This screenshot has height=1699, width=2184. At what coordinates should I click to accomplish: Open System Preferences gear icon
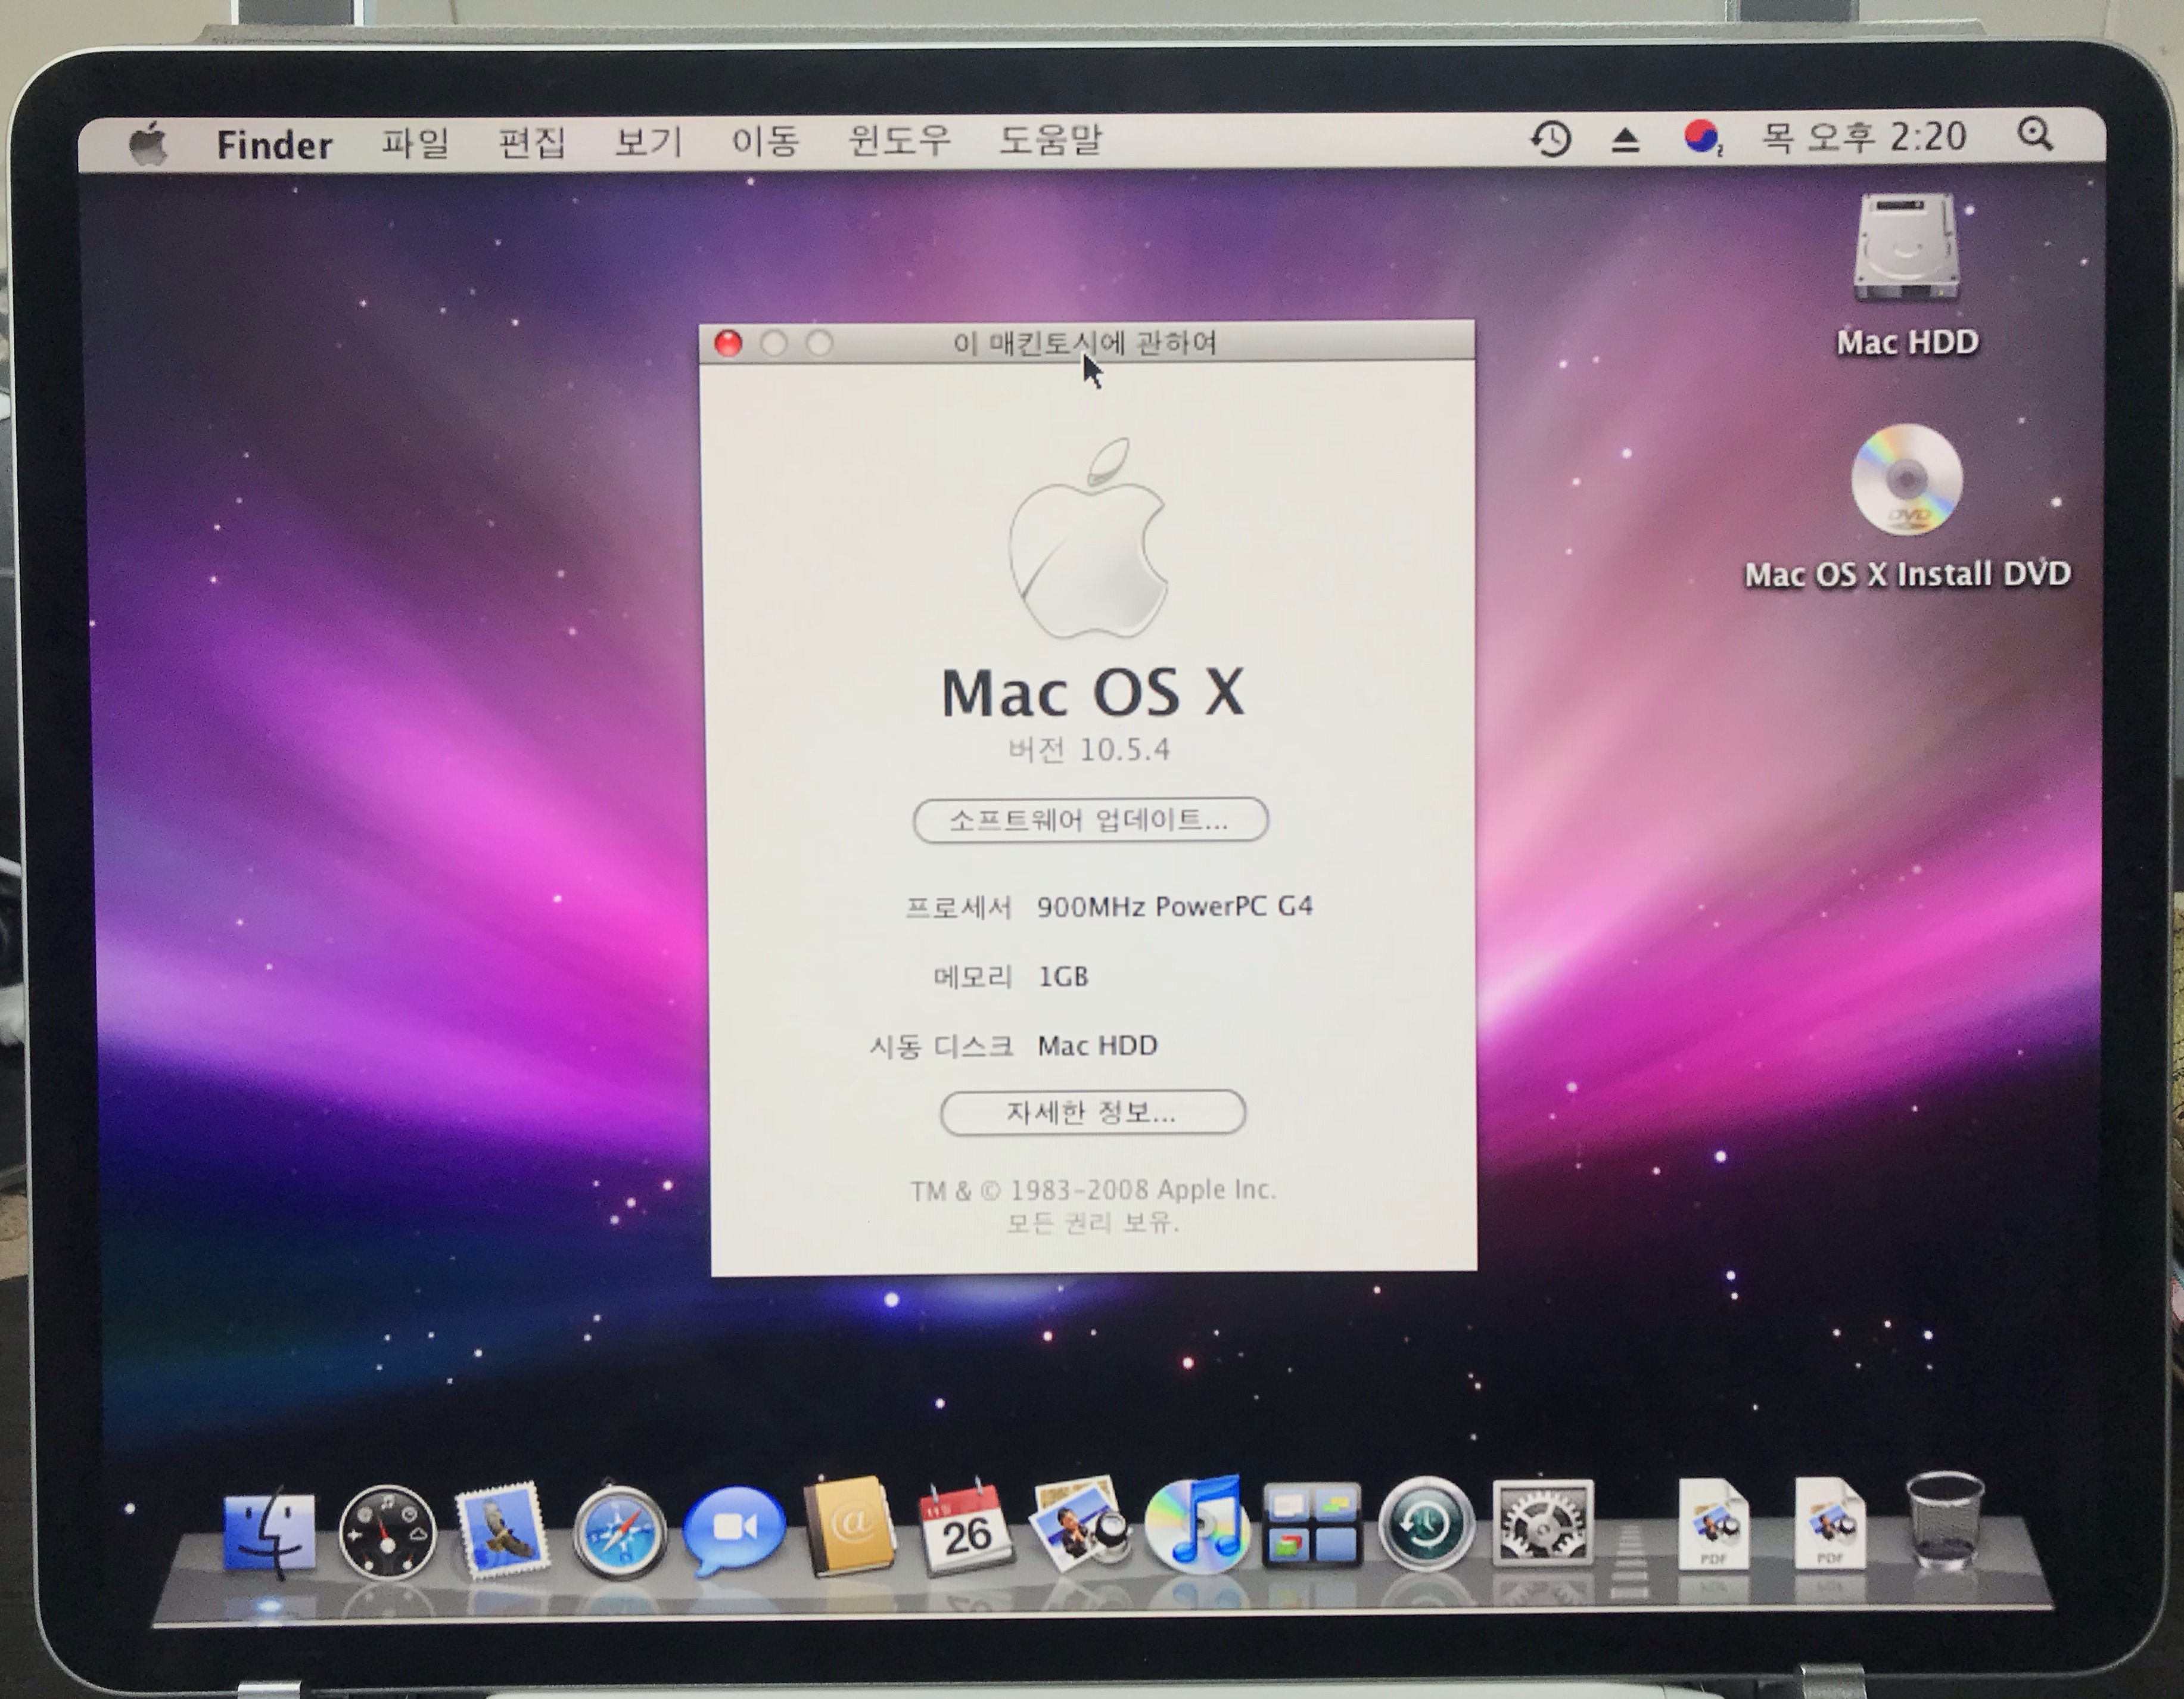tap(1542, 1523)
